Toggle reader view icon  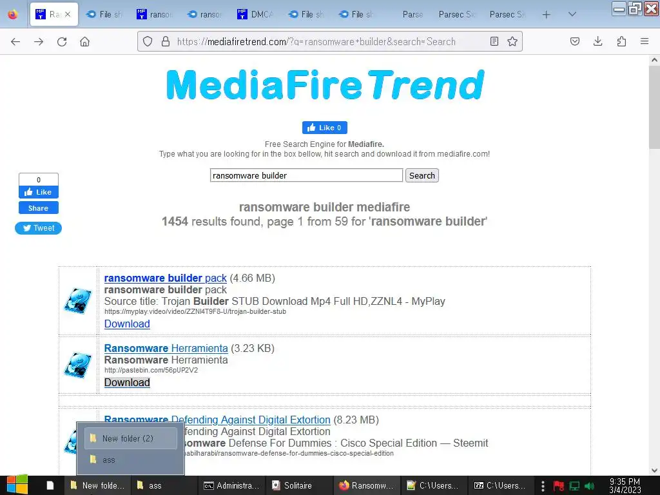(494, 41)
